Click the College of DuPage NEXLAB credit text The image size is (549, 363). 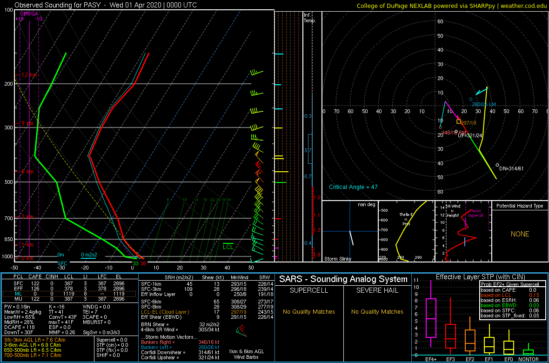click(452, 5)
